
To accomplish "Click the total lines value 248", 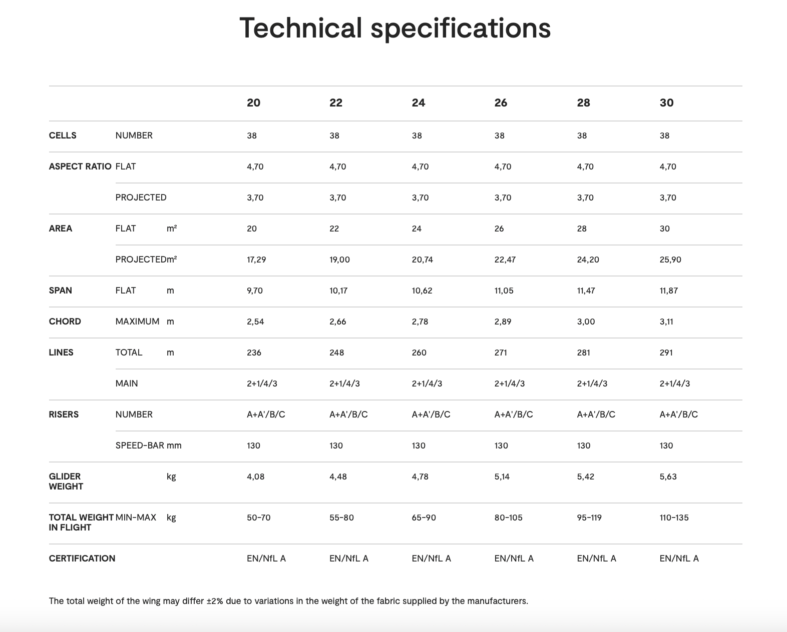I will 336,352.
